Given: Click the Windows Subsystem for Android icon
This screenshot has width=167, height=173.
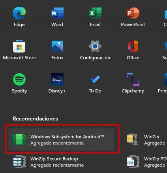Looking at the screenshot, I should tap(19, 139).
